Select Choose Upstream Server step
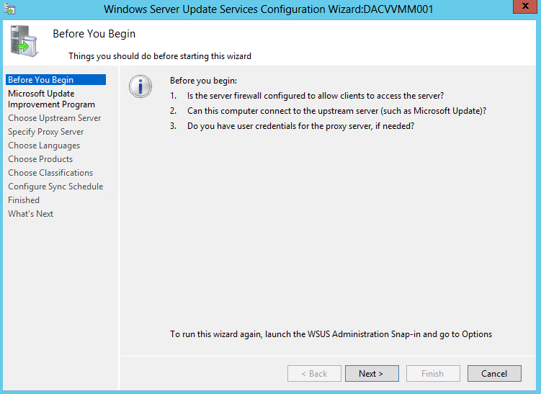541x394 pixels. (55, 118)
